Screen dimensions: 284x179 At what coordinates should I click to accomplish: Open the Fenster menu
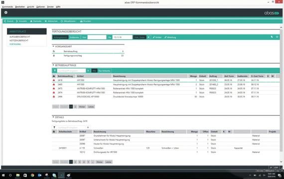(x=50, y=6)
